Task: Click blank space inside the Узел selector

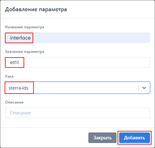Action: [86, 88]
